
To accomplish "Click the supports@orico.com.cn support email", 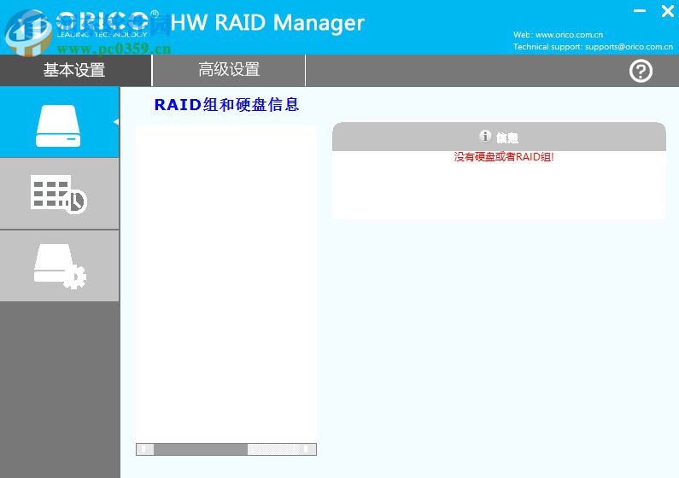I will [629, 47].
